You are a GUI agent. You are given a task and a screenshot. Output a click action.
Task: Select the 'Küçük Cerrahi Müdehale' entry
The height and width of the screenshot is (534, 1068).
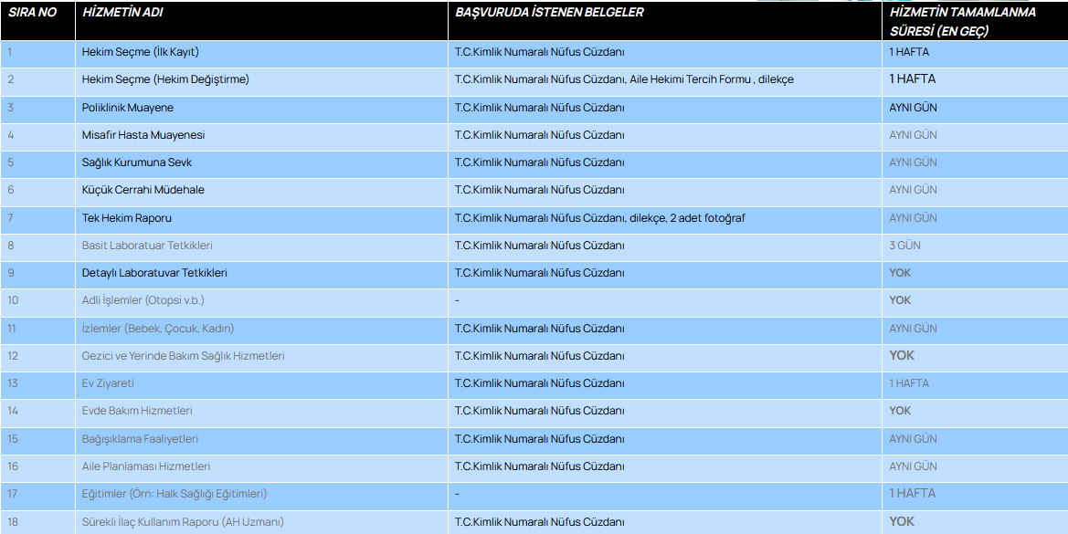pyautogui.click(x=143, y=190)
